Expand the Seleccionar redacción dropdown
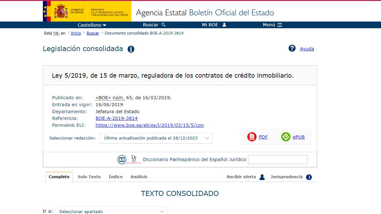The width and height of the screenshot is (381, 214). (x=156, y=138)
